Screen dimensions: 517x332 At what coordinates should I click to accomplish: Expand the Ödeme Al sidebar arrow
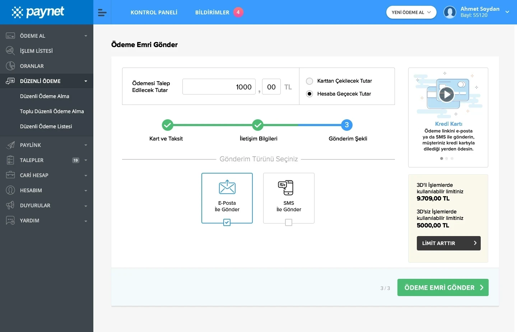coord(86,36)
